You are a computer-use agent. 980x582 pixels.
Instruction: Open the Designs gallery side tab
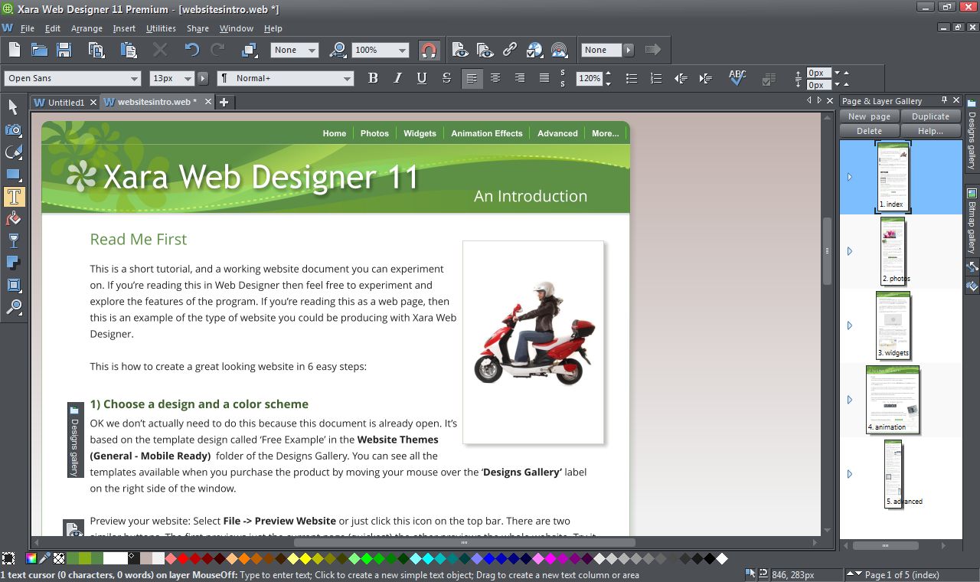coord(972,135)
